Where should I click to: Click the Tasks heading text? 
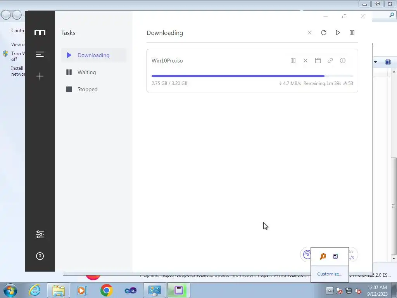[x=68, y=33]
